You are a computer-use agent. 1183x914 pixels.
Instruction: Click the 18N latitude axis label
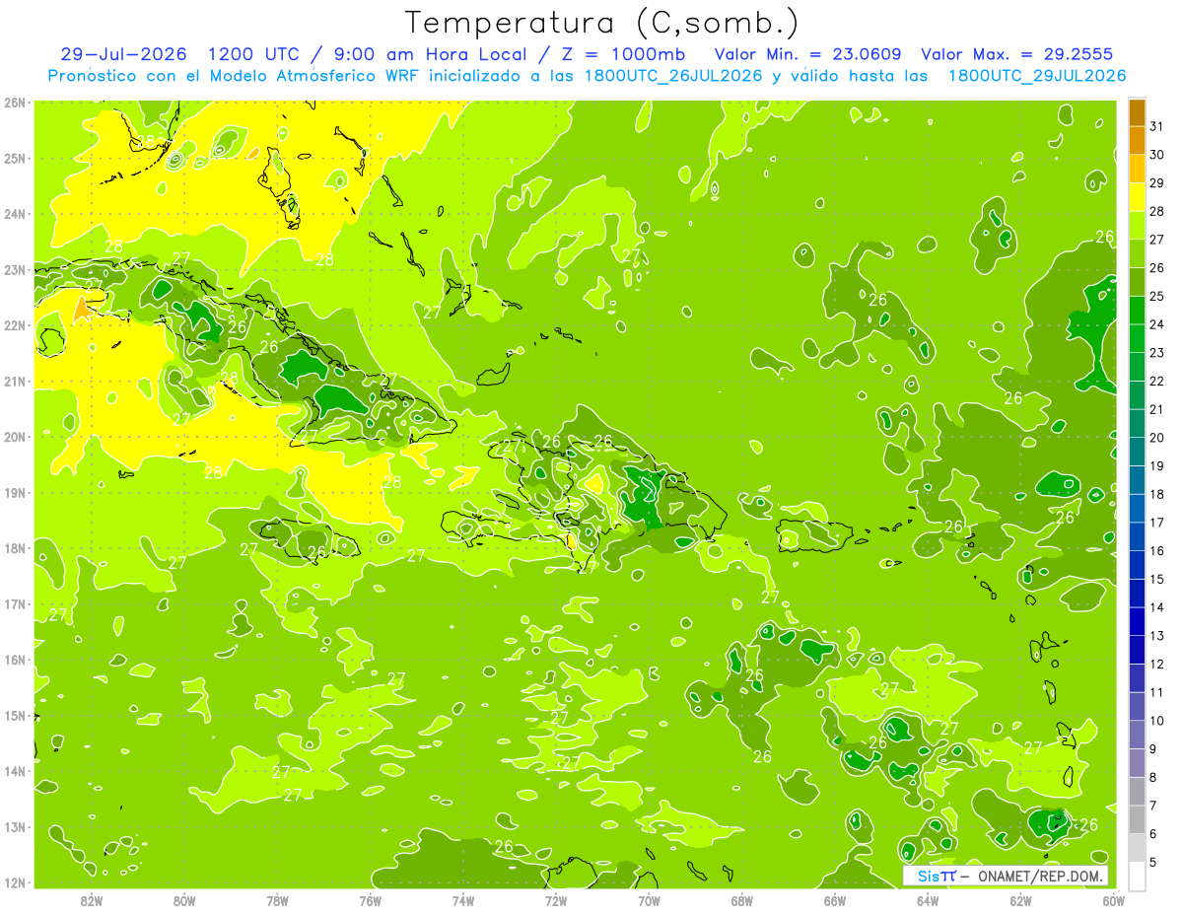(x=15, y=548)
